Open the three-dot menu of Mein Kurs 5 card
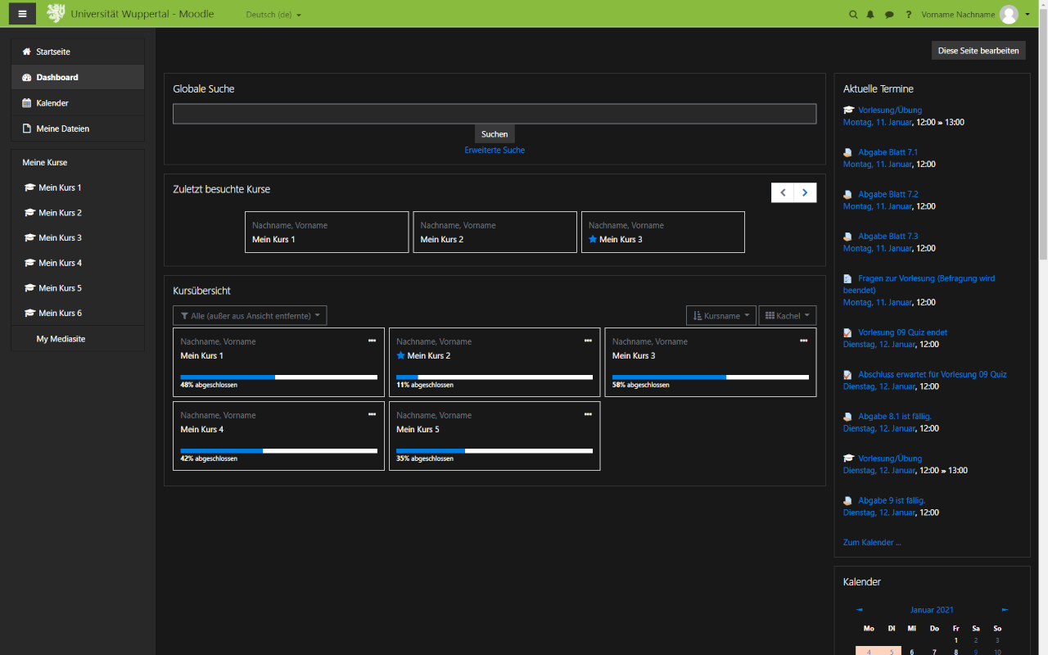1048x655 pixels. [588, 414]
